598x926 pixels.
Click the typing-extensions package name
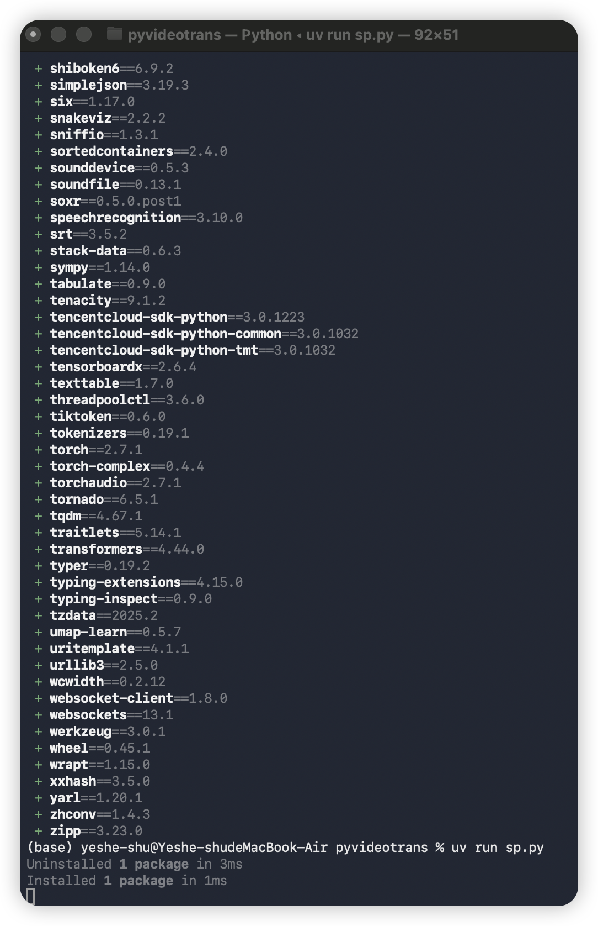[x=115, y=582]
